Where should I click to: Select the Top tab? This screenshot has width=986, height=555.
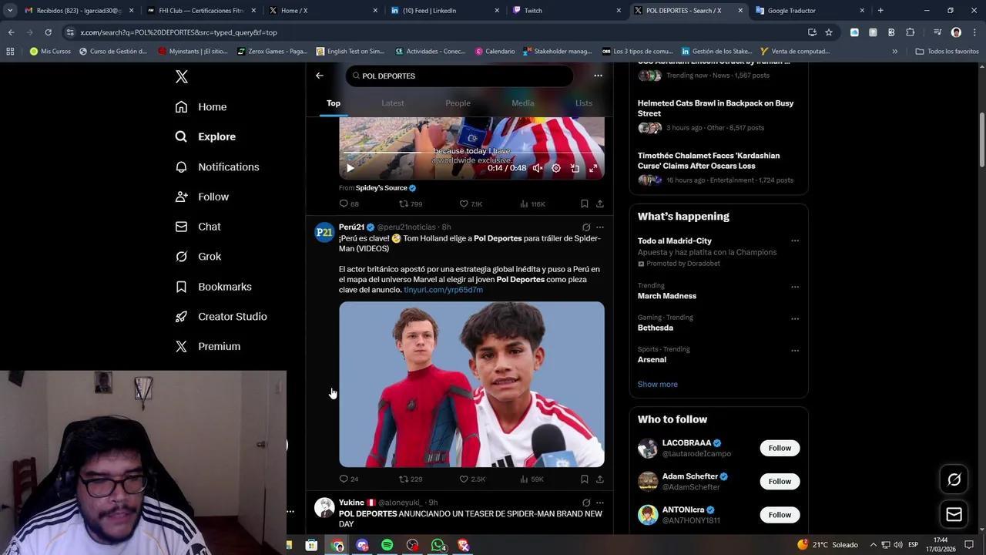tap(334, 103)
